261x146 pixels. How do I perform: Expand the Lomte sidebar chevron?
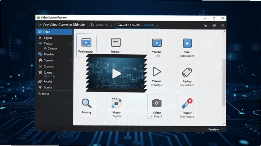70,87
